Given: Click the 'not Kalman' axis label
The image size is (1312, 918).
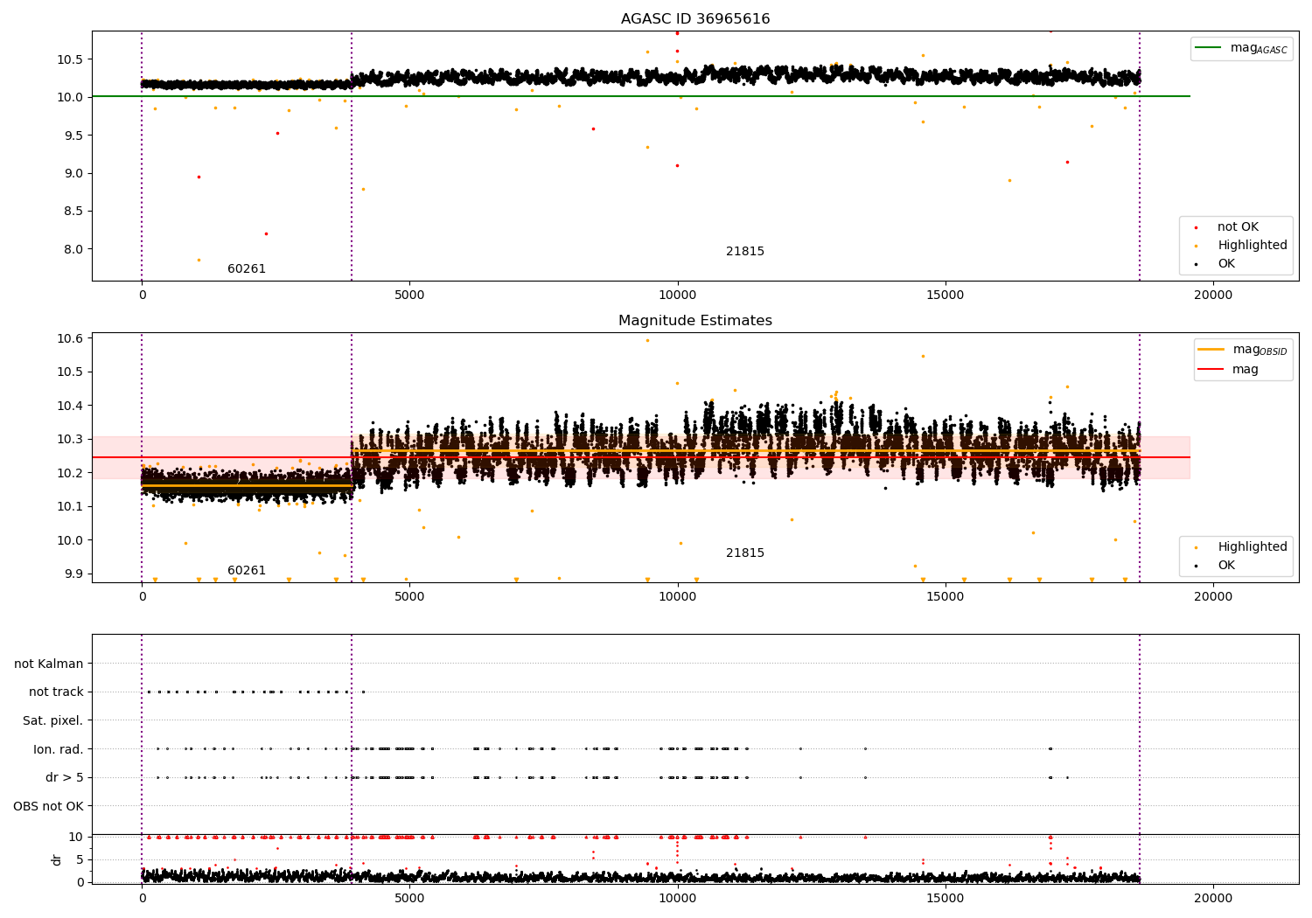Looking at the screenshot, I should (49, 664).
